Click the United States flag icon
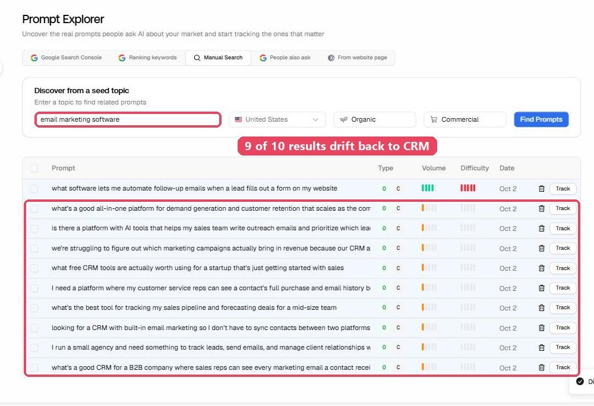 click(x=238, y=119)
